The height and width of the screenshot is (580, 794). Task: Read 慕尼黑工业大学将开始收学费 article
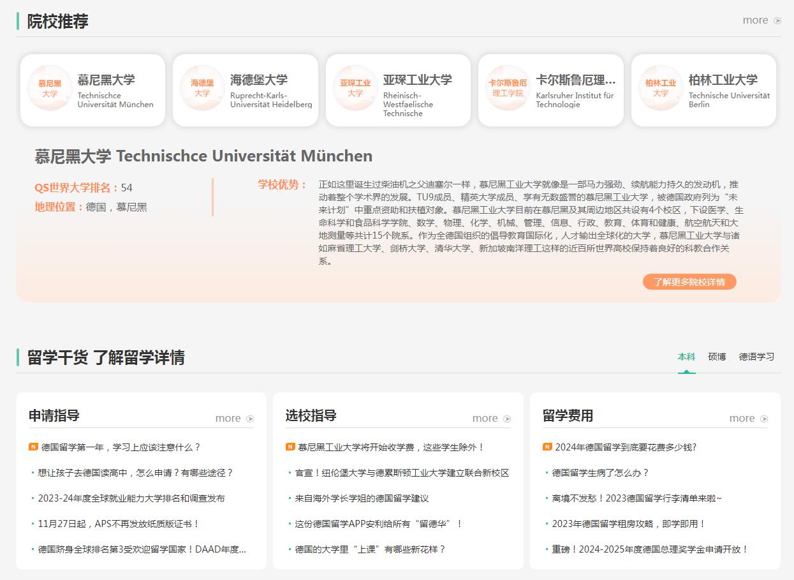tap(392, 447)
